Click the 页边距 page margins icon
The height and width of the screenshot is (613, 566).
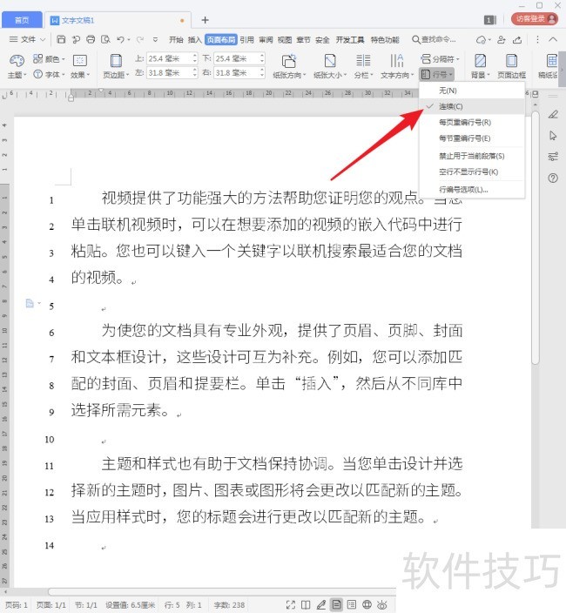[116, 61]
